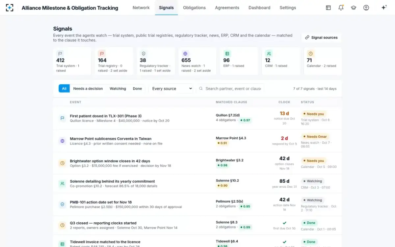Click the News watch globe icon
This screenshot has width=395, height=247.
pyautogui.click(x=185, y=53)
